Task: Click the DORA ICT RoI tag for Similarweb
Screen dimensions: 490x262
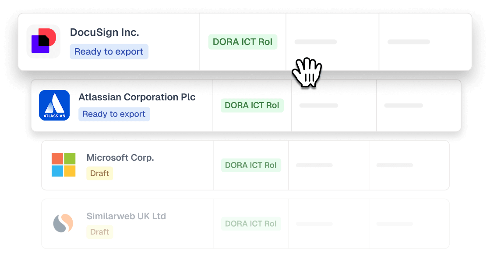Action: [x=251, y=224]
